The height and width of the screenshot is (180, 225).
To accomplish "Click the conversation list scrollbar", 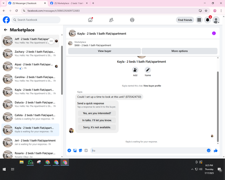I will click(62, 70).
